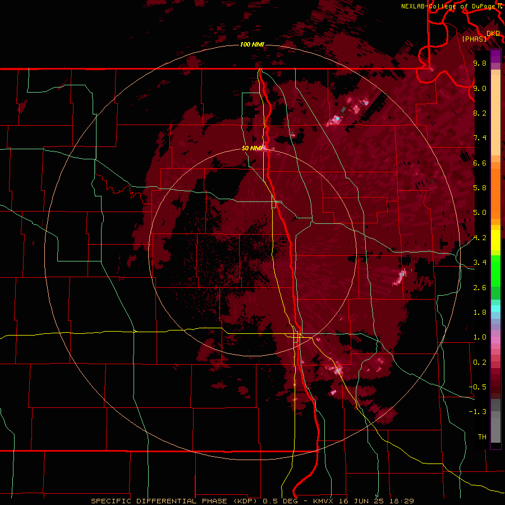The image size is (505, 505).
Task: Pick the bright green segment of color bar
Action: [x=495, y=271]
